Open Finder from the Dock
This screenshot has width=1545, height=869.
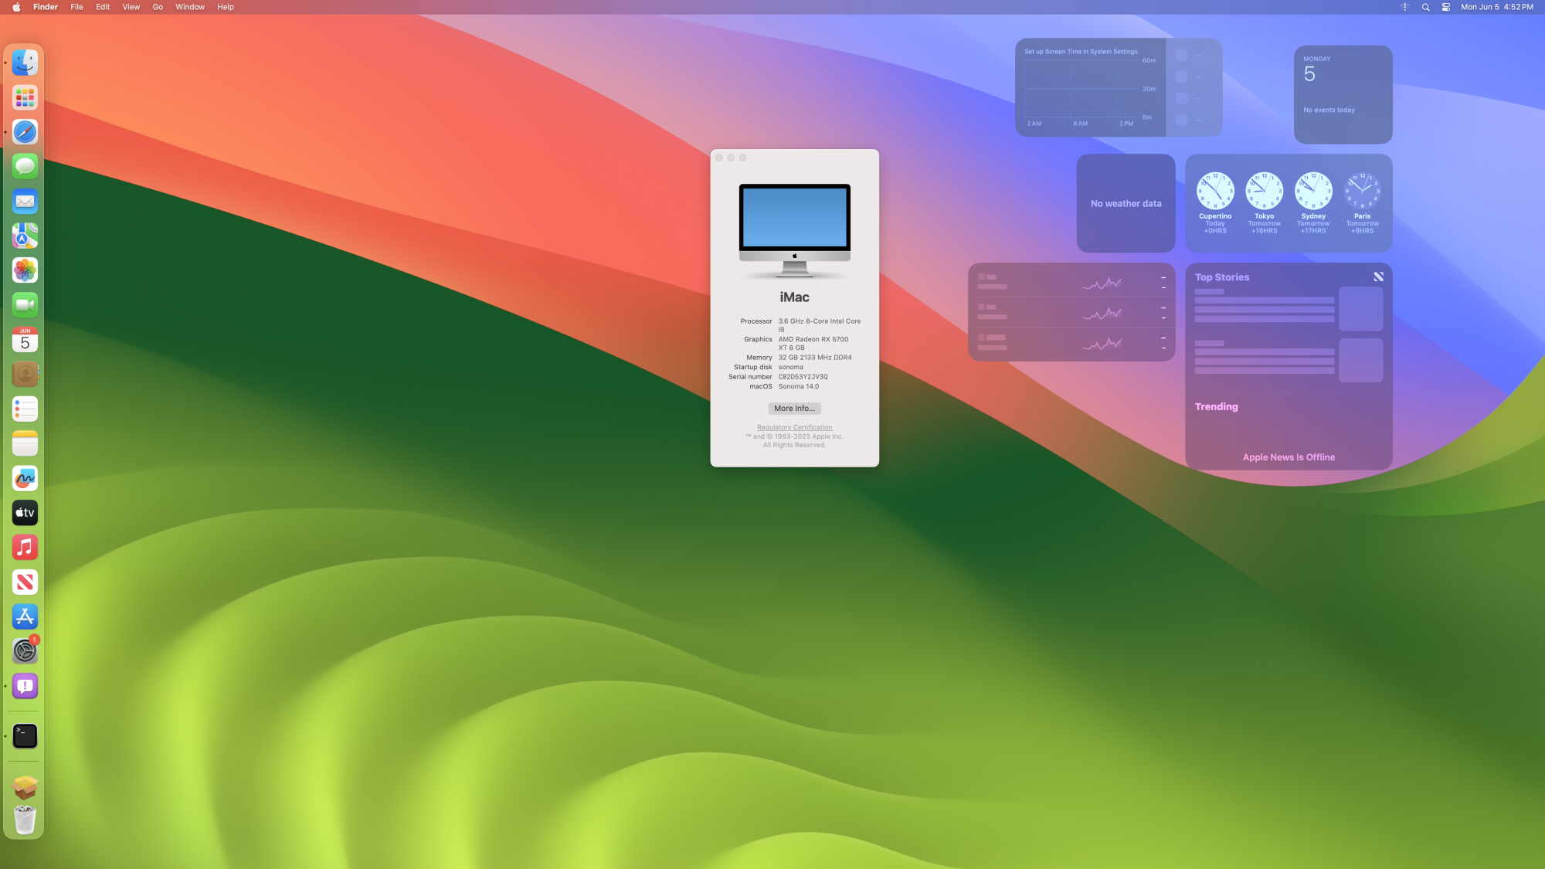pos(25,63)
